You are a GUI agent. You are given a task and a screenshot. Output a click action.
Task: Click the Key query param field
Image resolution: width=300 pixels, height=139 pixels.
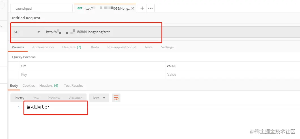click(92, 75)
